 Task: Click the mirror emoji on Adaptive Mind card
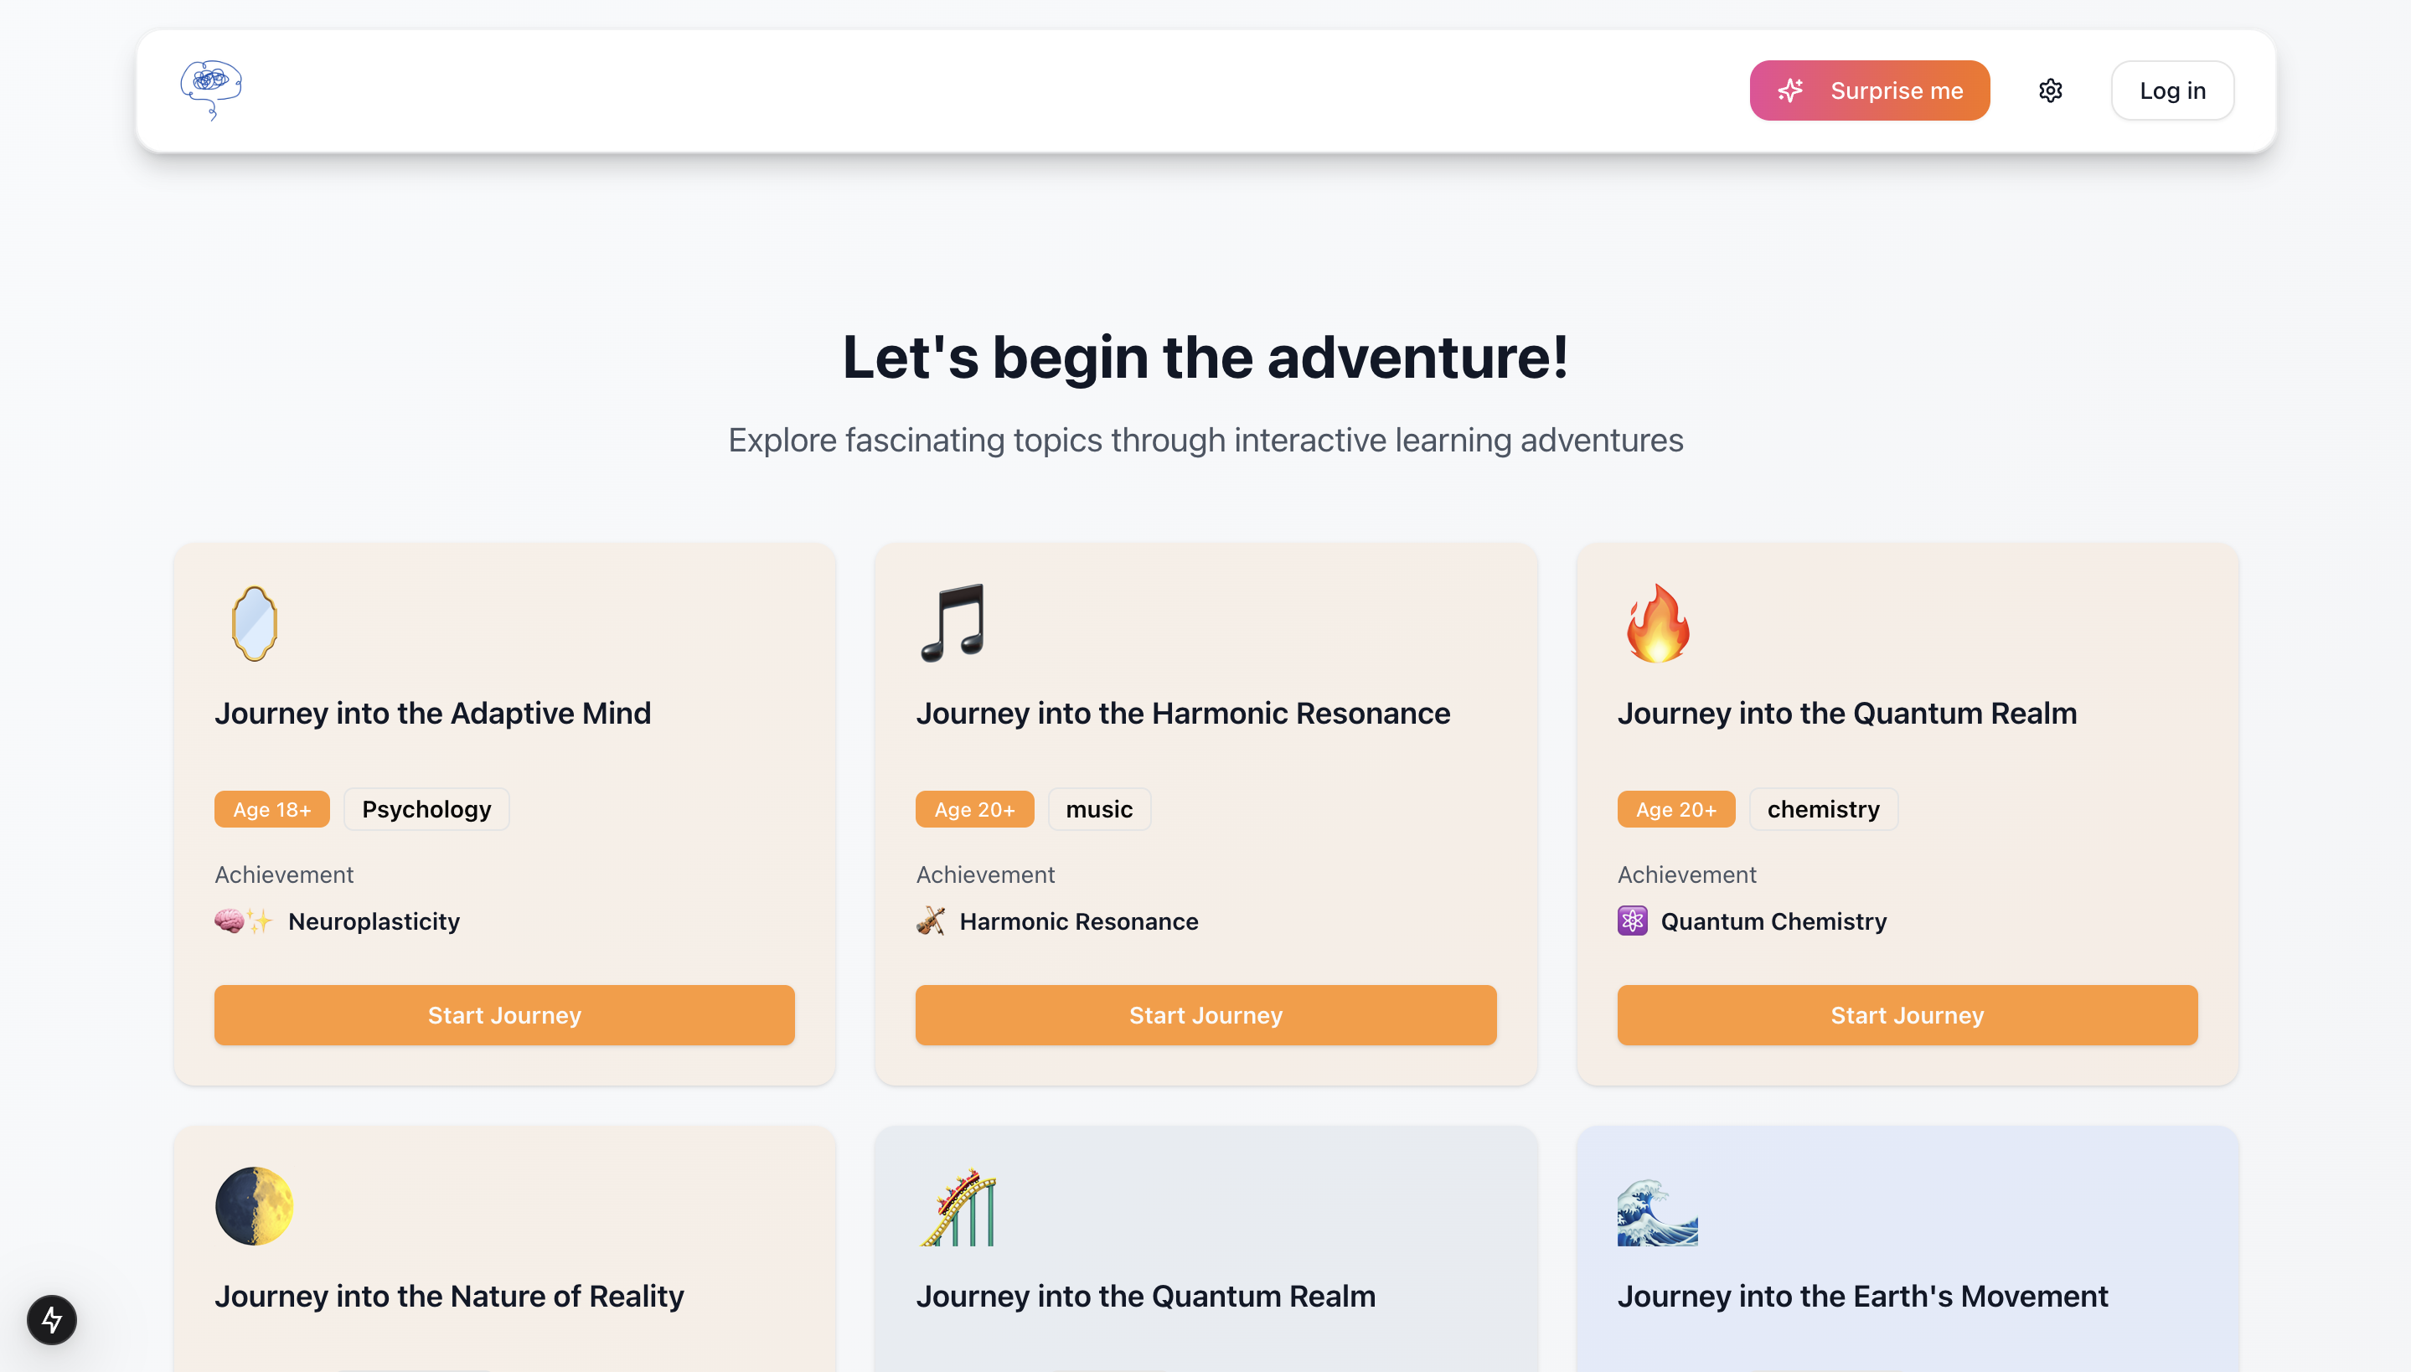coord(255,623)
